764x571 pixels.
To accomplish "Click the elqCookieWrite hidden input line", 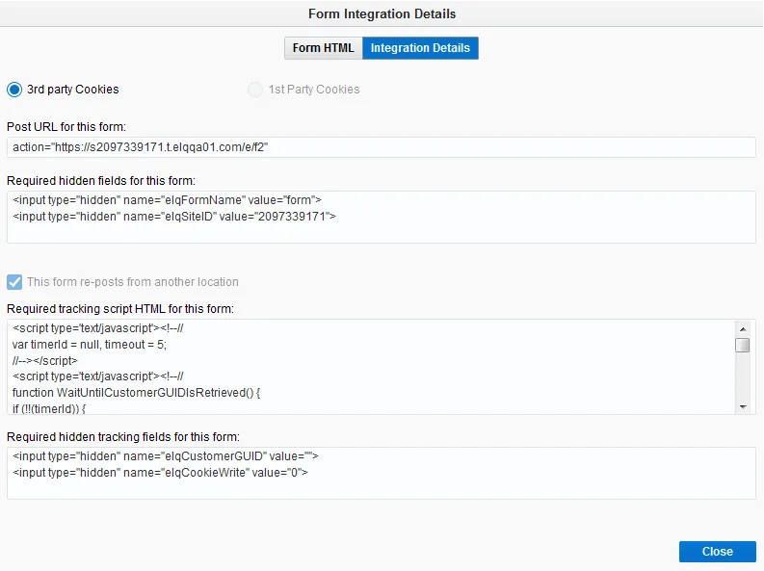I will [160, 472].
